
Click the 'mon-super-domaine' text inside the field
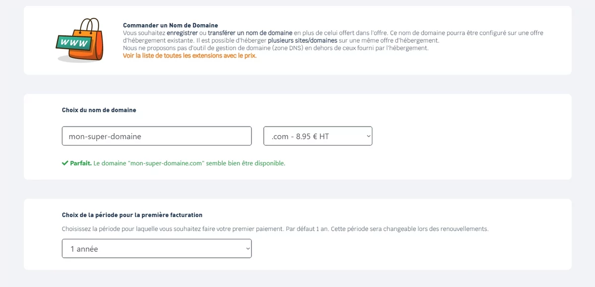tap(105, 136)
